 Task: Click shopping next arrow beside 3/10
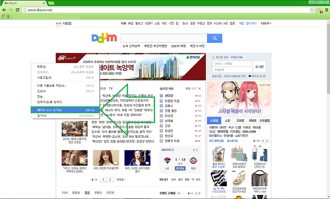tap(267, 141)
